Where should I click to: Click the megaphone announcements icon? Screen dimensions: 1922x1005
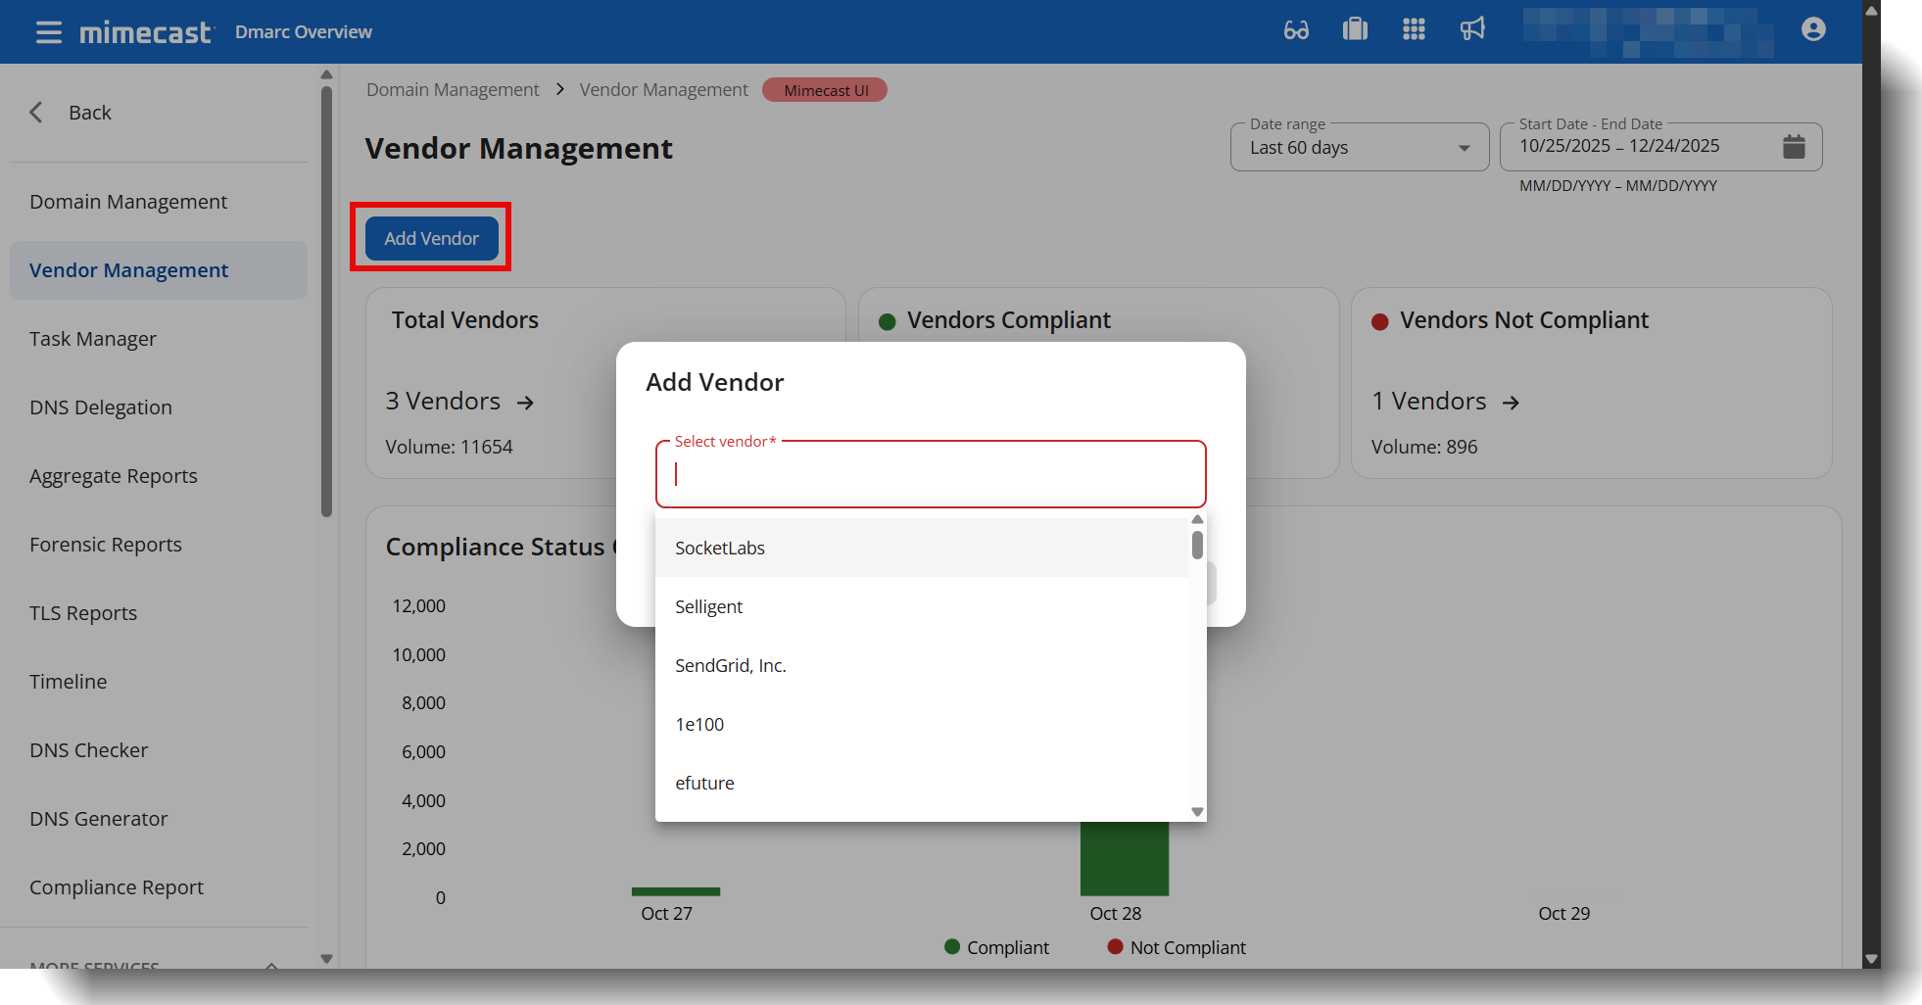point(1472,30)
